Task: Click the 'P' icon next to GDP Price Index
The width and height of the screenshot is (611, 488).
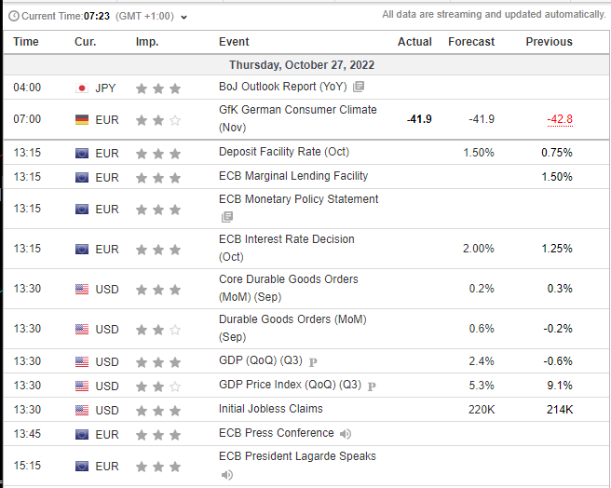Action: click(x=372, y=386)
